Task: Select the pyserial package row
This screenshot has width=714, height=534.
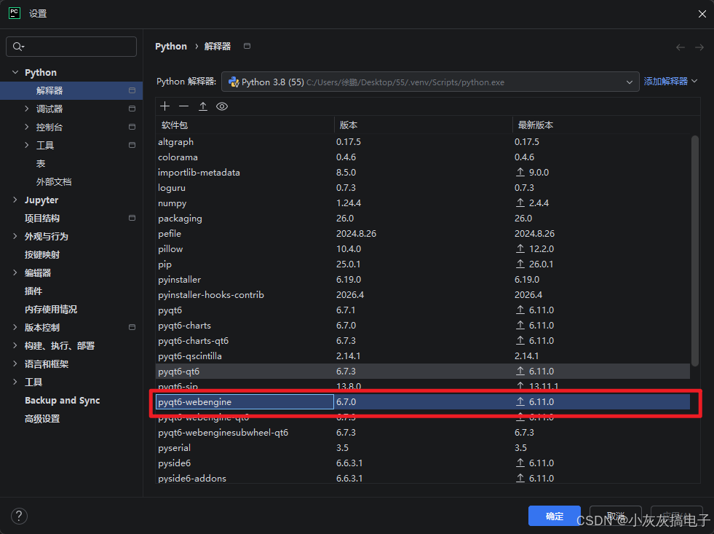Action: pyautogui.click(x=423, y=447)
